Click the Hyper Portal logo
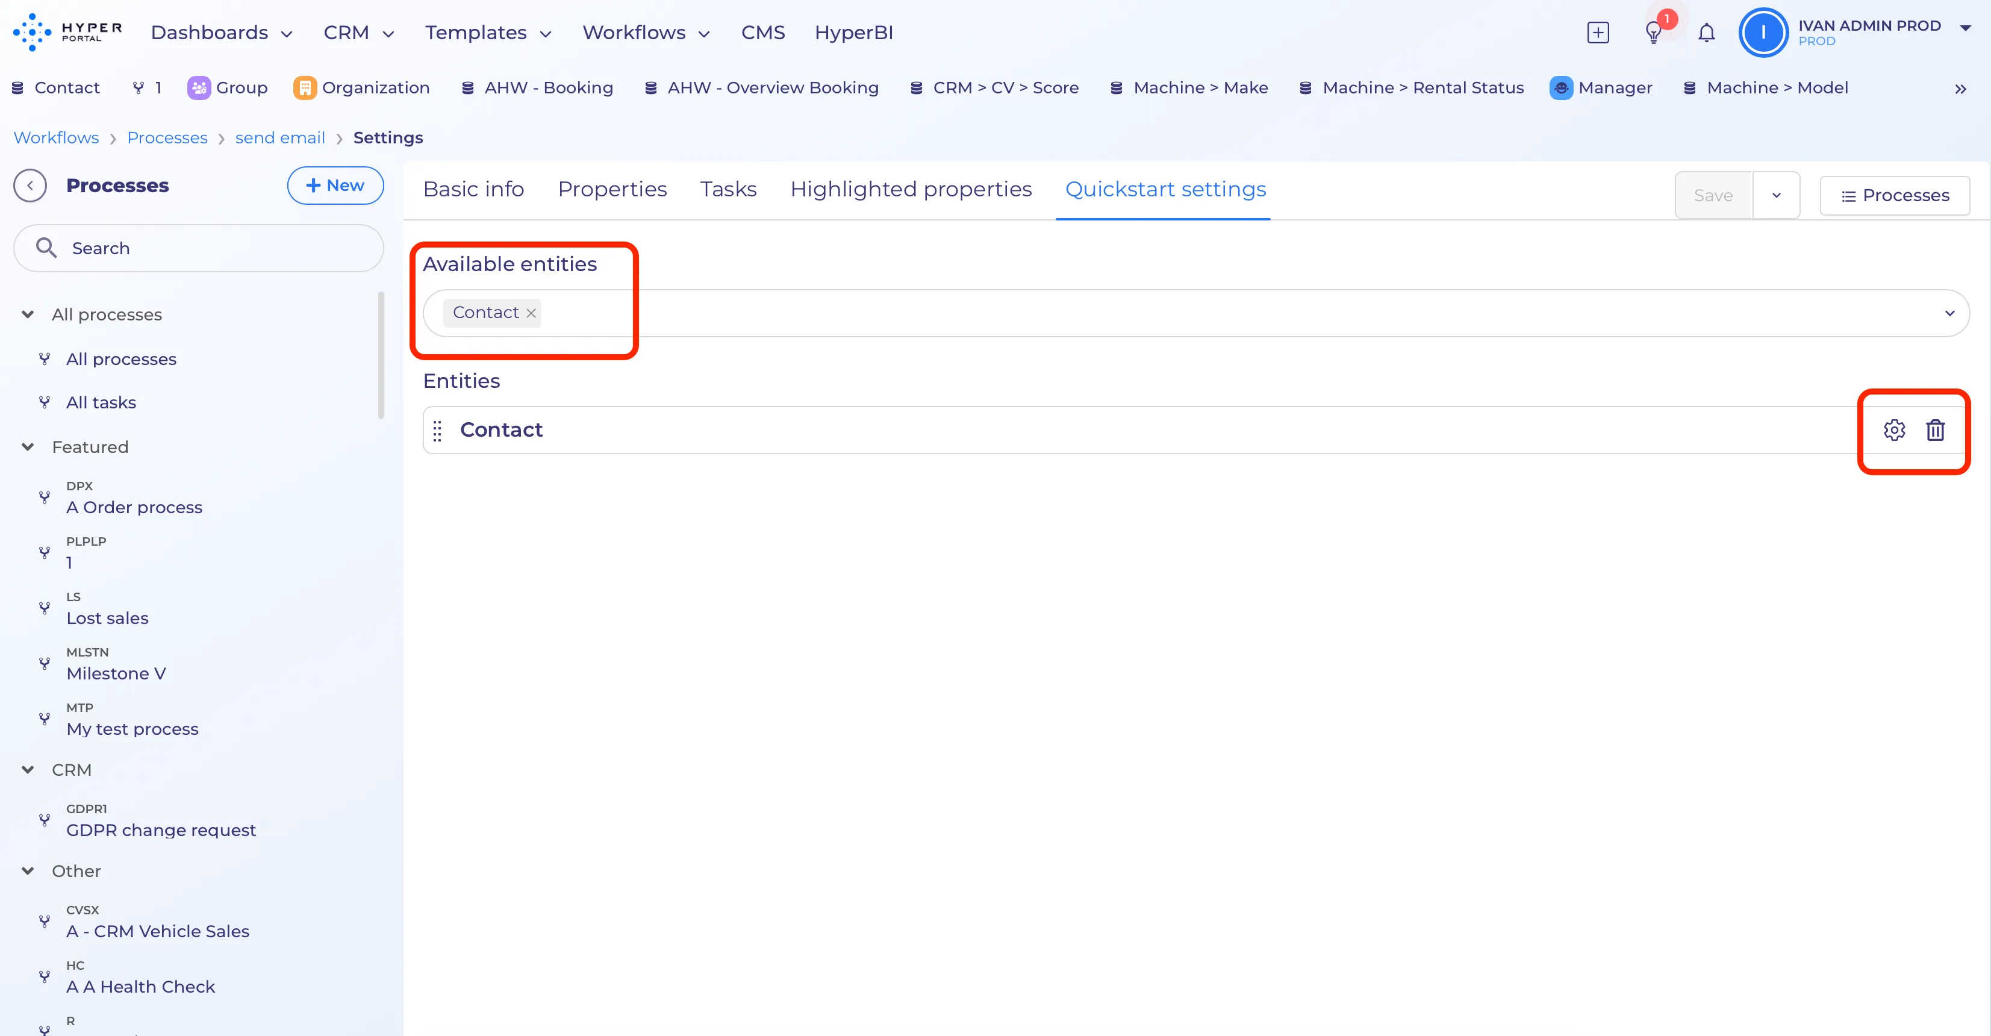Viewport: 1991px width, 1036px height. coord(68,33)
